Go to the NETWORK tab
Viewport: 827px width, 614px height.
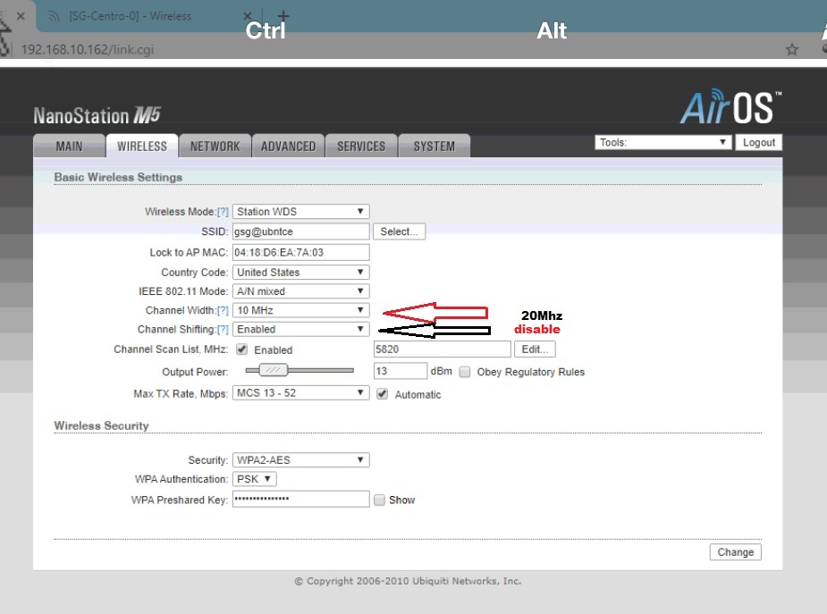(215, 146)
